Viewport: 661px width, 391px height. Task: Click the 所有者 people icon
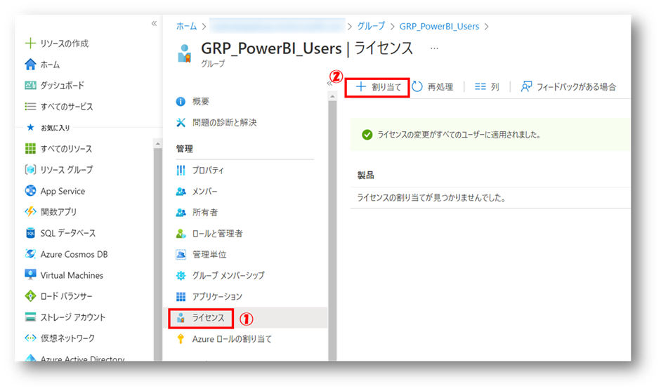click(x=181, y=213)
